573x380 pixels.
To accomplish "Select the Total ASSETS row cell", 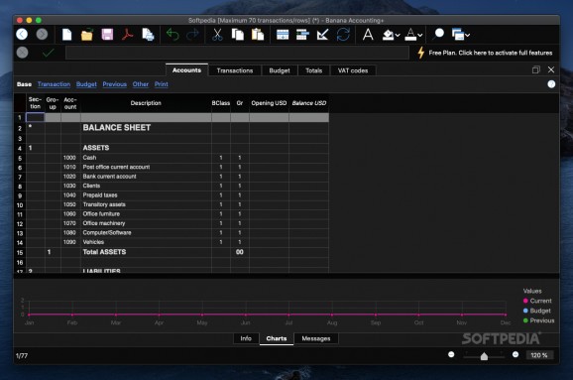I will pyautogui.click(x=146, y=252).
